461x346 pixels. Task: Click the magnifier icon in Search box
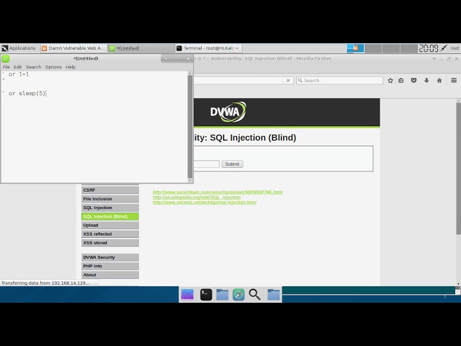tap(300, 80)
